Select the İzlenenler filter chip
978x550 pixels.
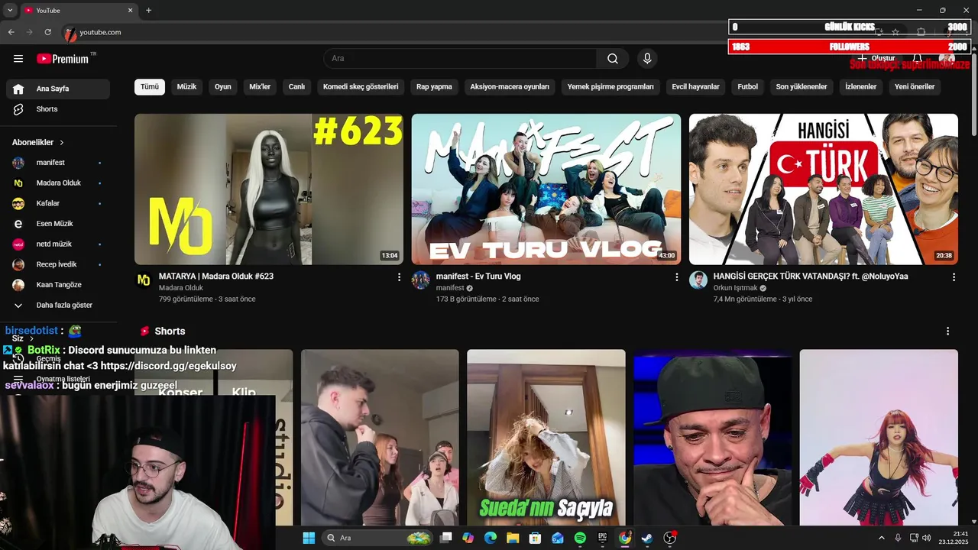coord(860,87)
